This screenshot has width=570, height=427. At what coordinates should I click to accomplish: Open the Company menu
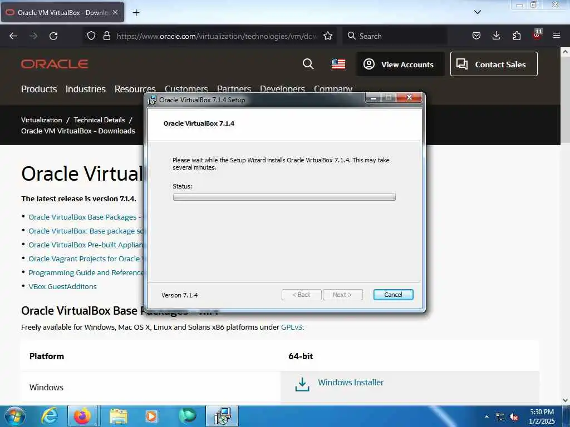(x=333, y=88)
